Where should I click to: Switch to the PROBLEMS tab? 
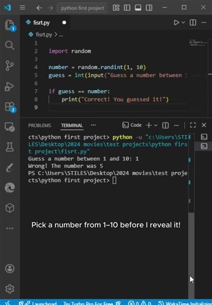click(x=40, y=126)
